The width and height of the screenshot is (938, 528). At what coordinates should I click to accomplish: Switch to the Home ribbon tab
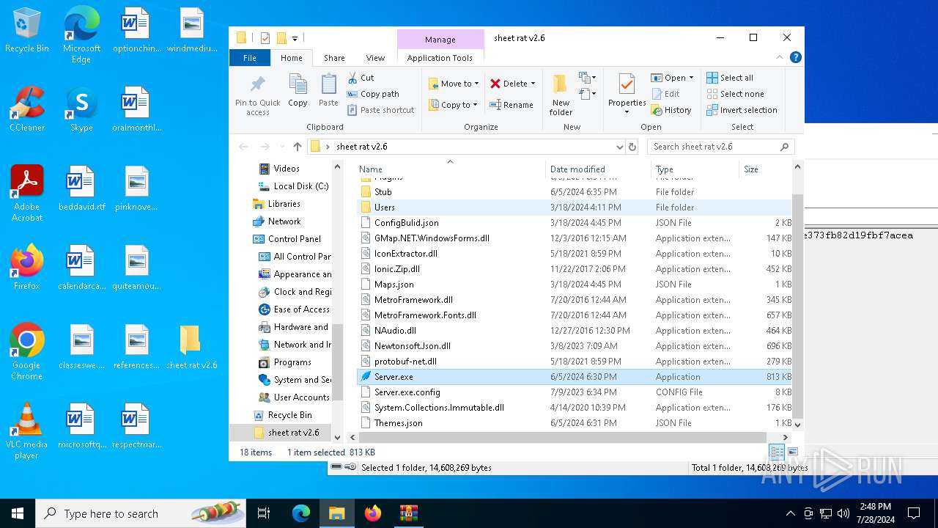(x=291, y=58)
